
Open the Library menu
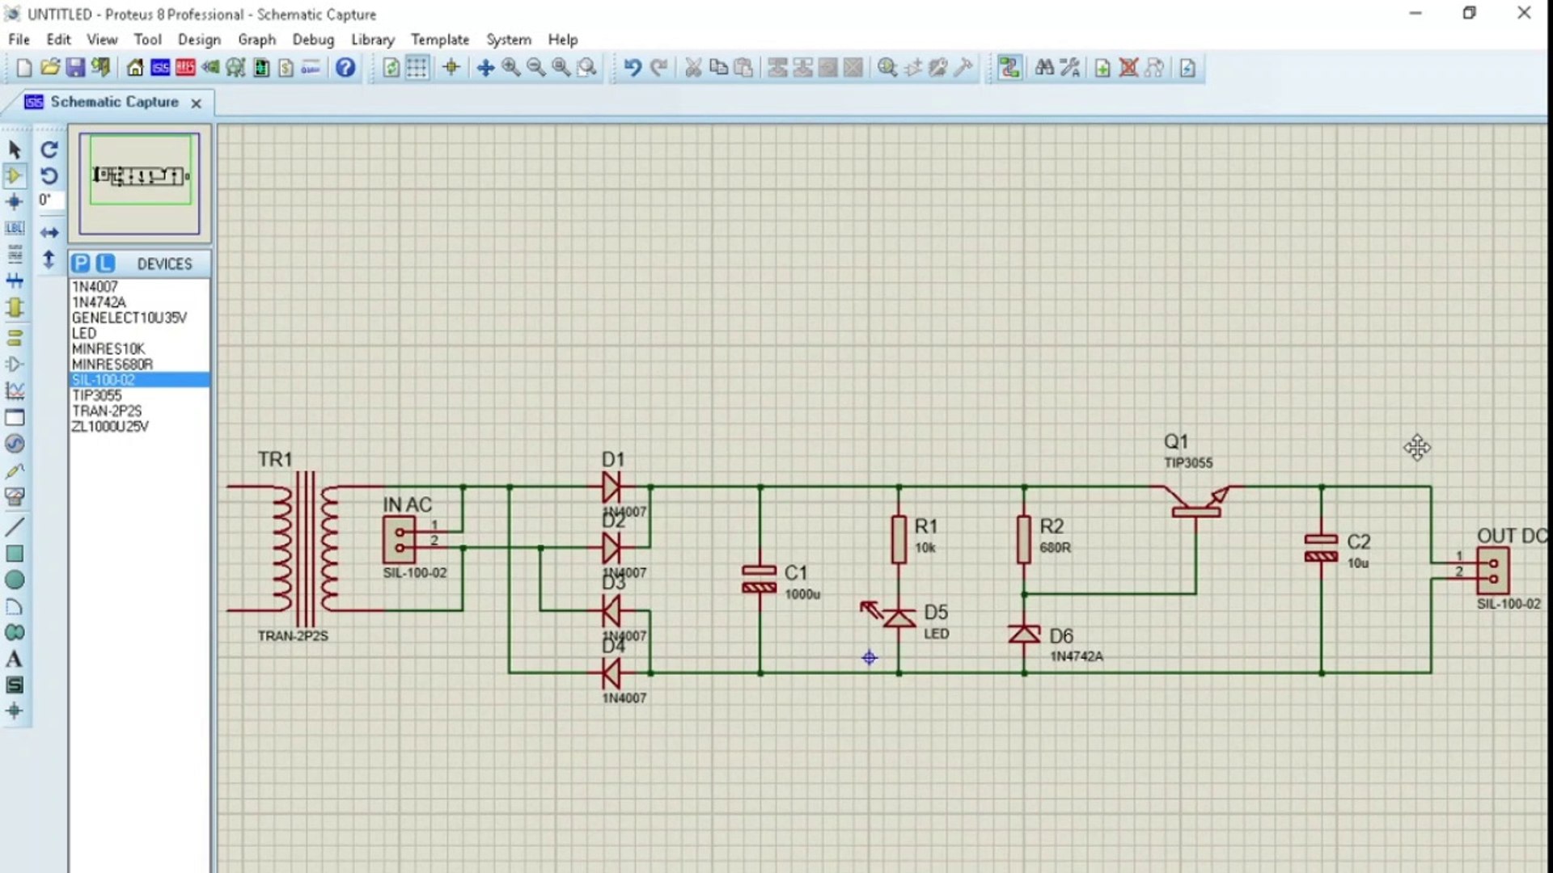point(372,40)
